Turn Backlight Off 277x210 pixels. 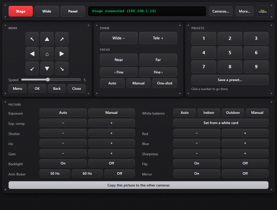[111, 163]
